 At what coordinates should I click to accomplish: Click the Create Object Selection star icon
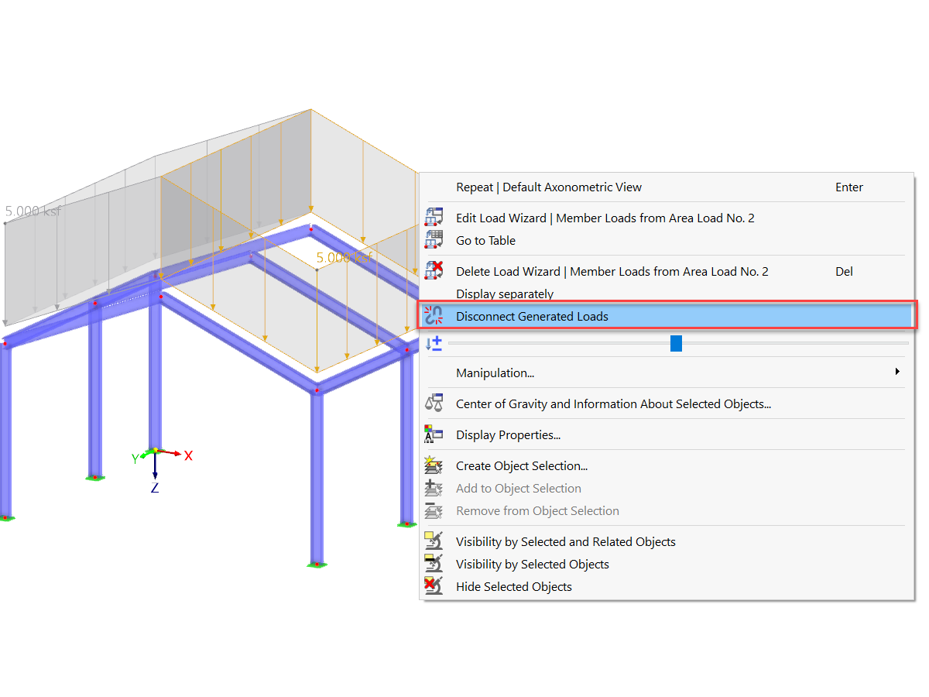click(434, 465)
